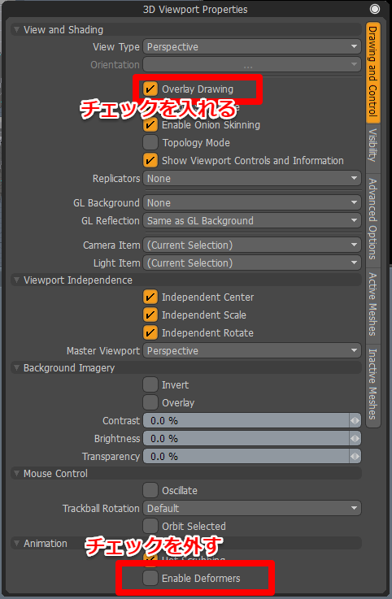
Task: Click the Brightness value field
Action: [246, 439]
